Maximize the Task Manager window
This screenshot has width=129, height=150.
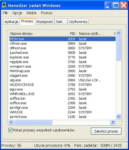pyautogui.click(x=116, y=5)
